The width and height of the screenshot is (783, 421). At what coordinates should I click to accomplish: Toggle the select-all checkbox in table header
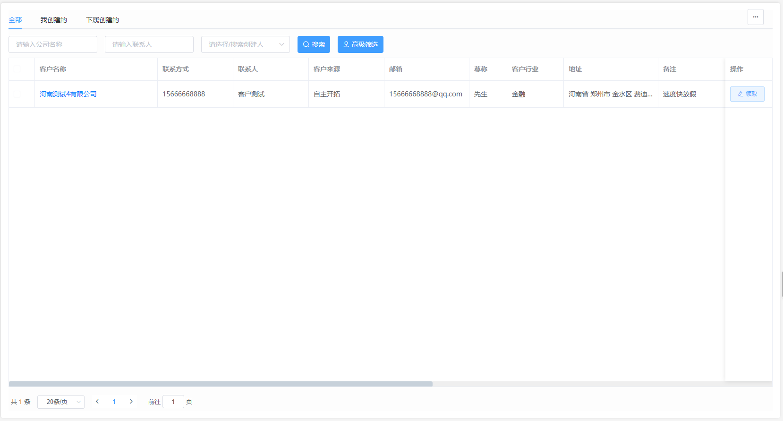pyautogui.click(x=17, y=69)
